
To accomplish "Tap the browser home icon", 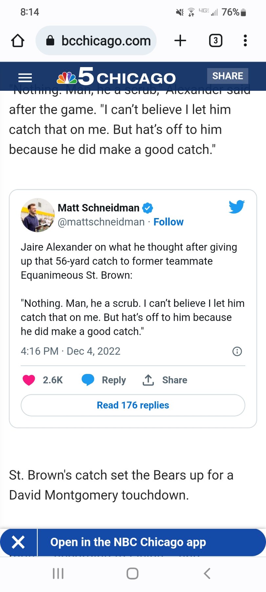I will click(18, 41).
